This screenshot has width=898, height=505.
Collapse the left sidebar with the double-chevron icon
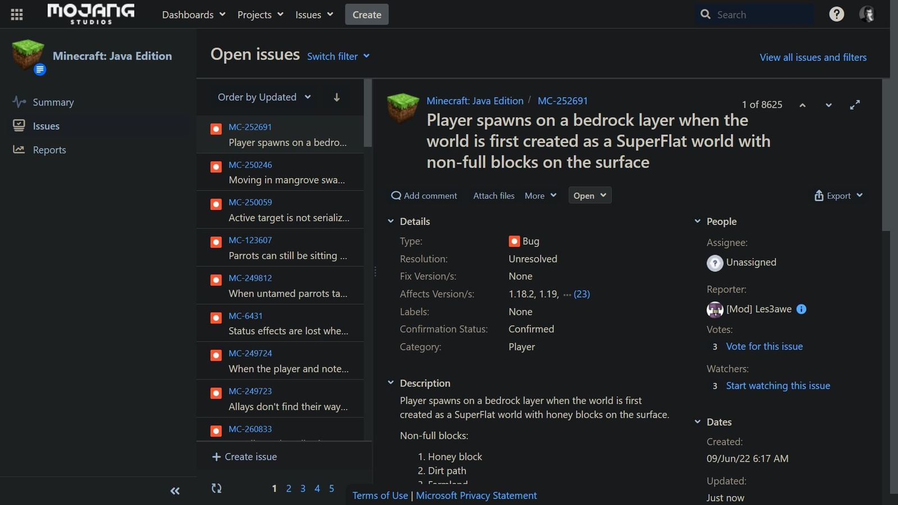[x=175, y=490]
